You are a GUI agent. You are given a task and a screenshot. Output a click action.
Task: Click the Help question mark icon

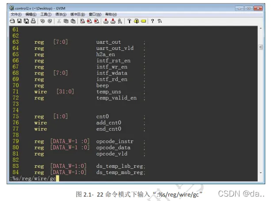153,21
